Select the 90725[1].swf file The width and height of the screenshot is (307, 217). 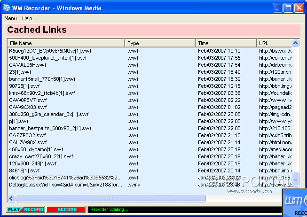coord(24,86)
